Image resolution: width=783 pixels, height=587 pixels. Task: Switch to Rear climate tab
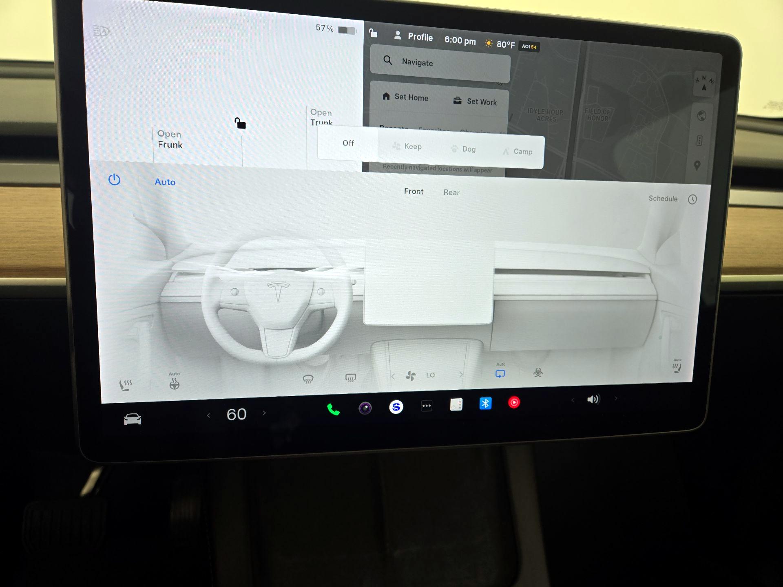tap(451, 192)
